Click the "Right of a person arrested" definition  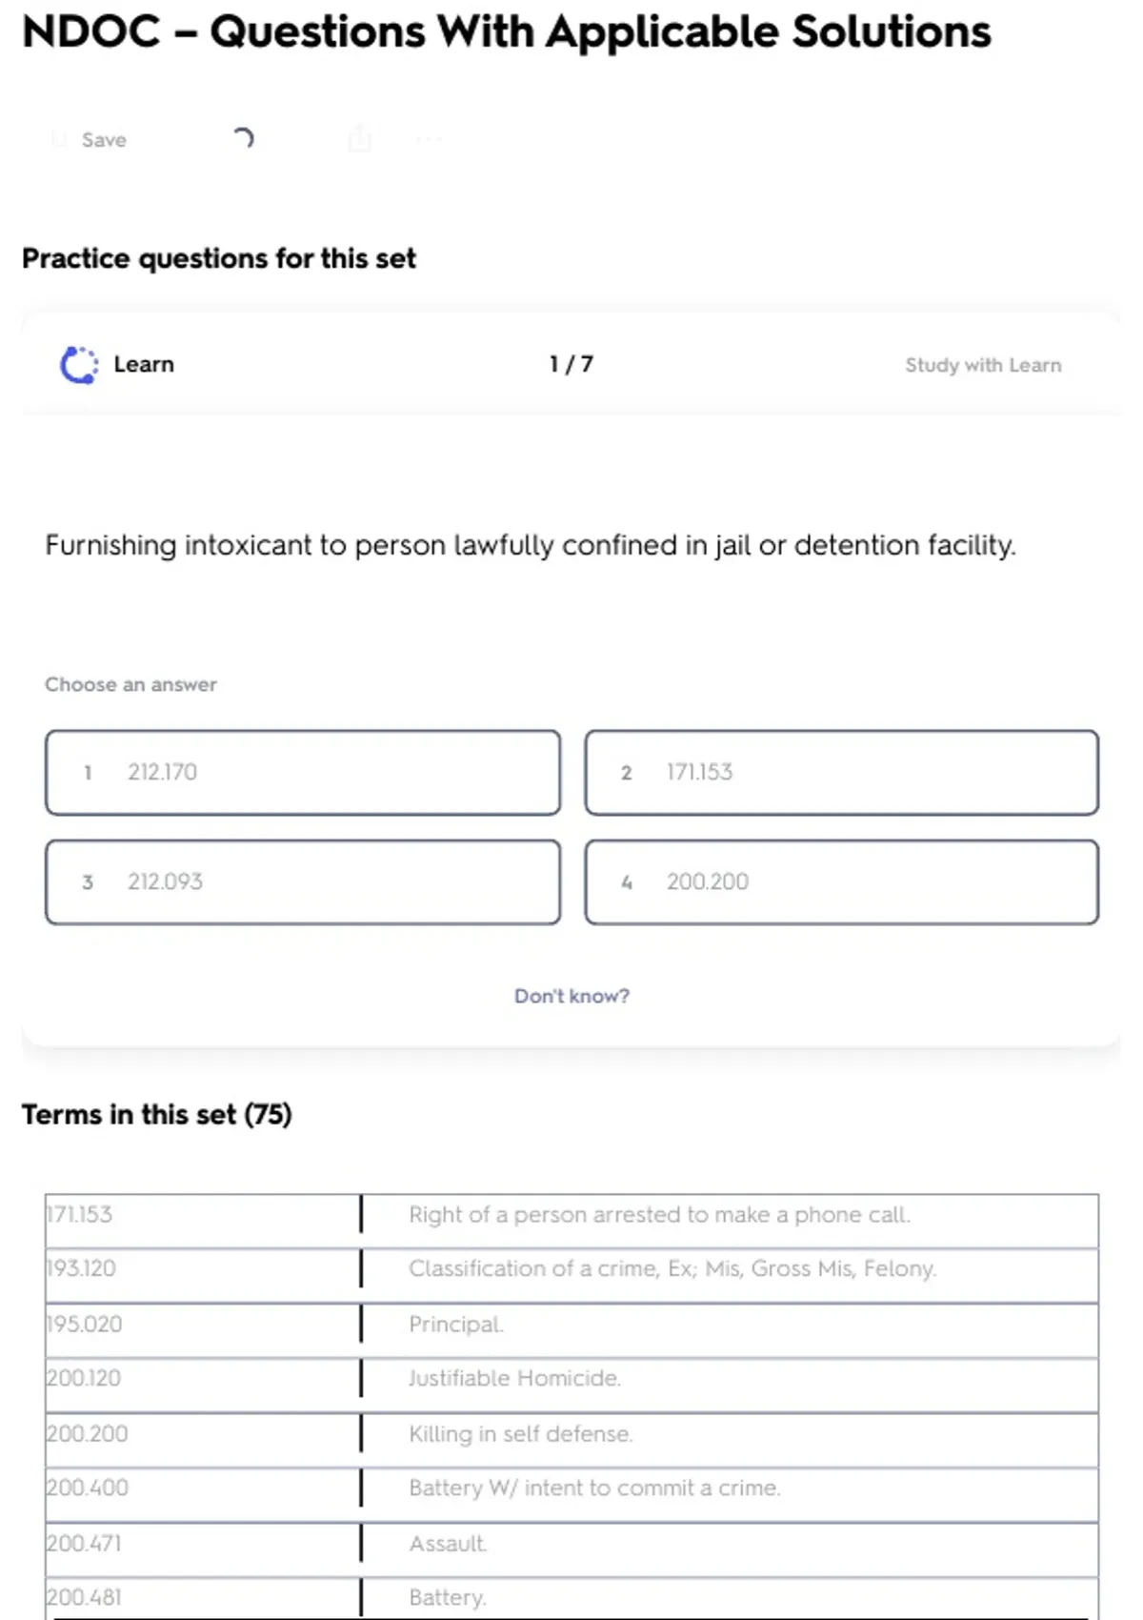(659, 1215)
